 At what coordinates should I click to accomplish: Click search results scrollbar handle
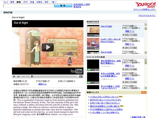[146, 29]
